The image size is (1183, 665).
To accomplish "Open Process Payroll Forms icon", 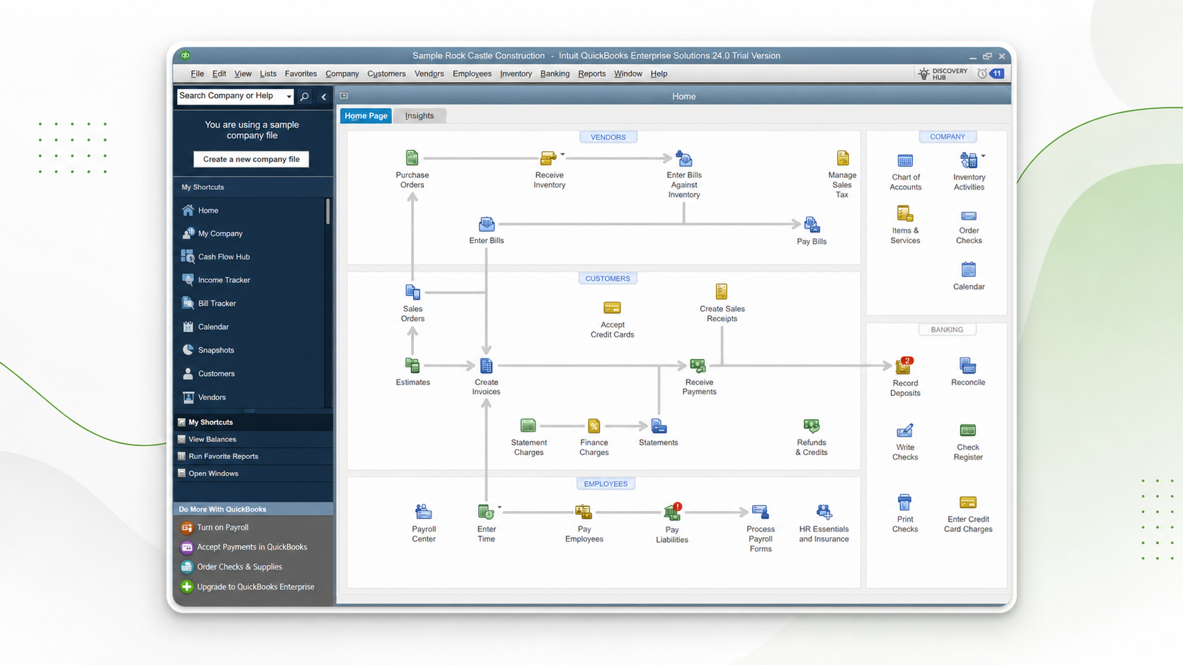I will point(760,511).
